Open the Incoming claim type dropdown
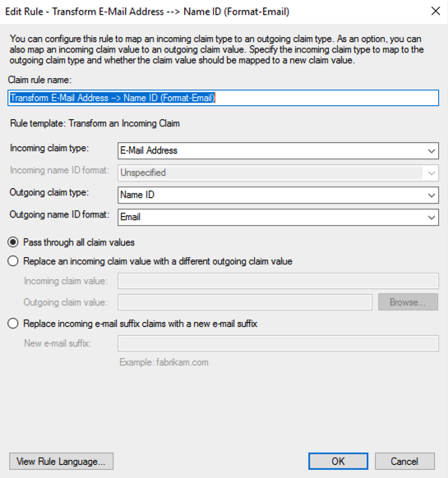The image size is (448, 478). tap(278, 150)
